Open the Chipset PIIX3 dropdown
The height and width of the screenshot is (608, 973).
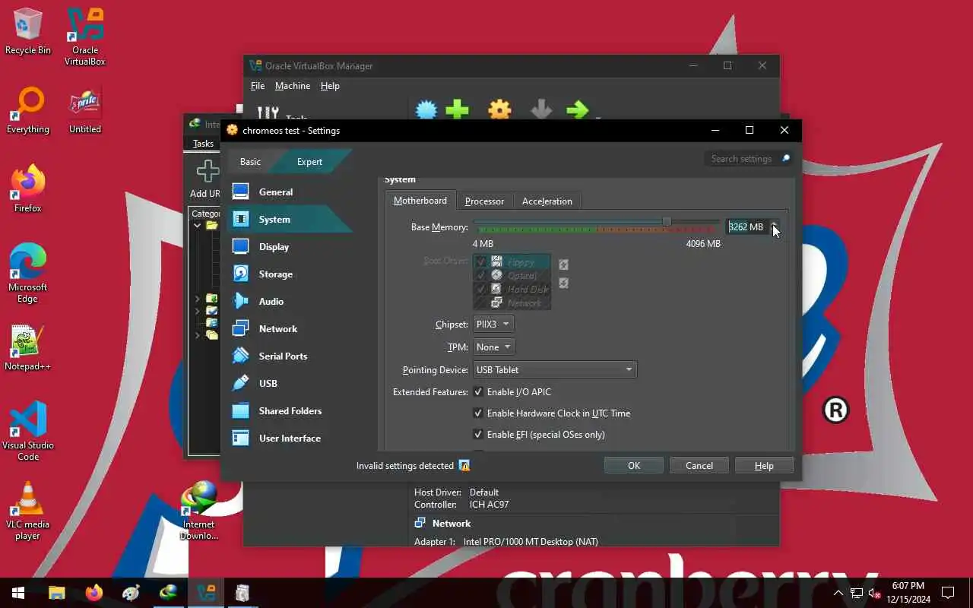click(493, 325)
